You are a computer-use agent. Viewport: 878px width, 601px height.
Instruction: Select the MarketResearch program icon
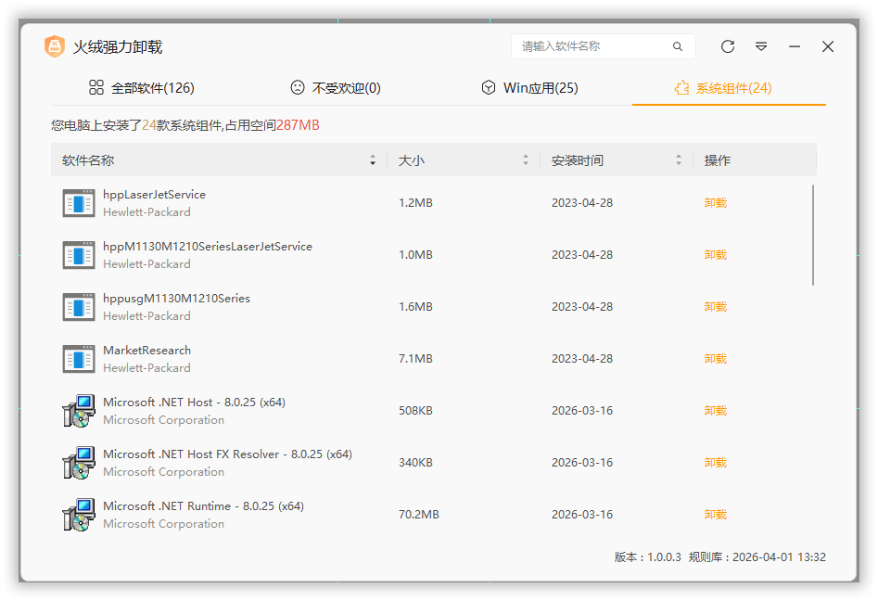point(79,359)
